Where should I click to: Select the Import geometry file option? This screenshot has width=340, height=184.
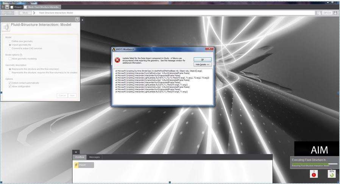pyautogui.click(x=10, y=45)
